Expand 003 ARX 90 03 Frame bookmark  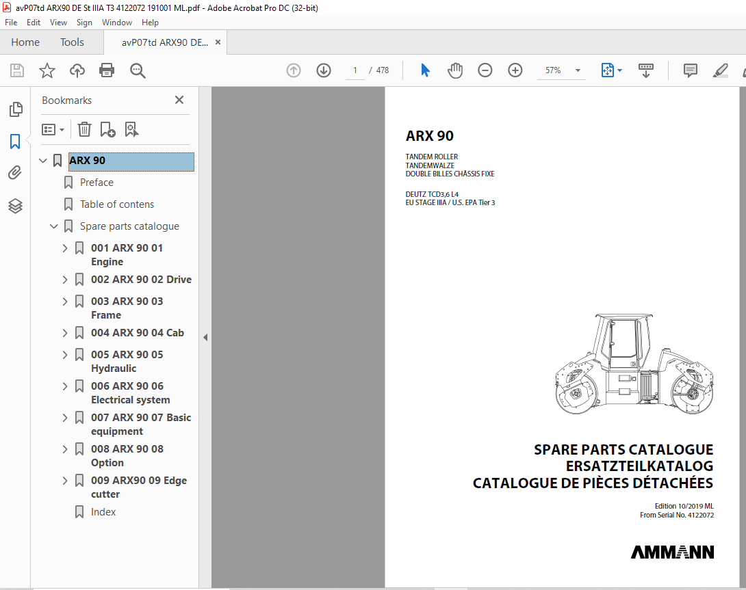65,301
